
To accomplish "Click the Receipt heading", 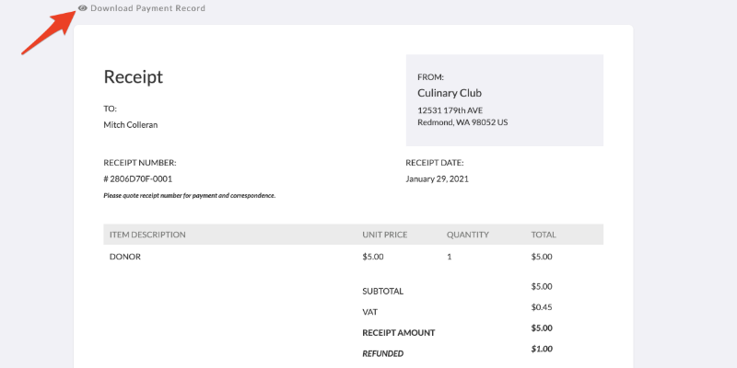I will (x=133, y=76).
